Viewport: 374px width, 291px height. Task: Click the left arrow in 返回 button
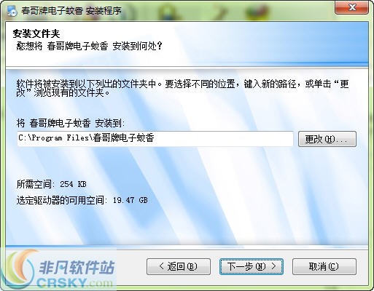pos(161,266)
